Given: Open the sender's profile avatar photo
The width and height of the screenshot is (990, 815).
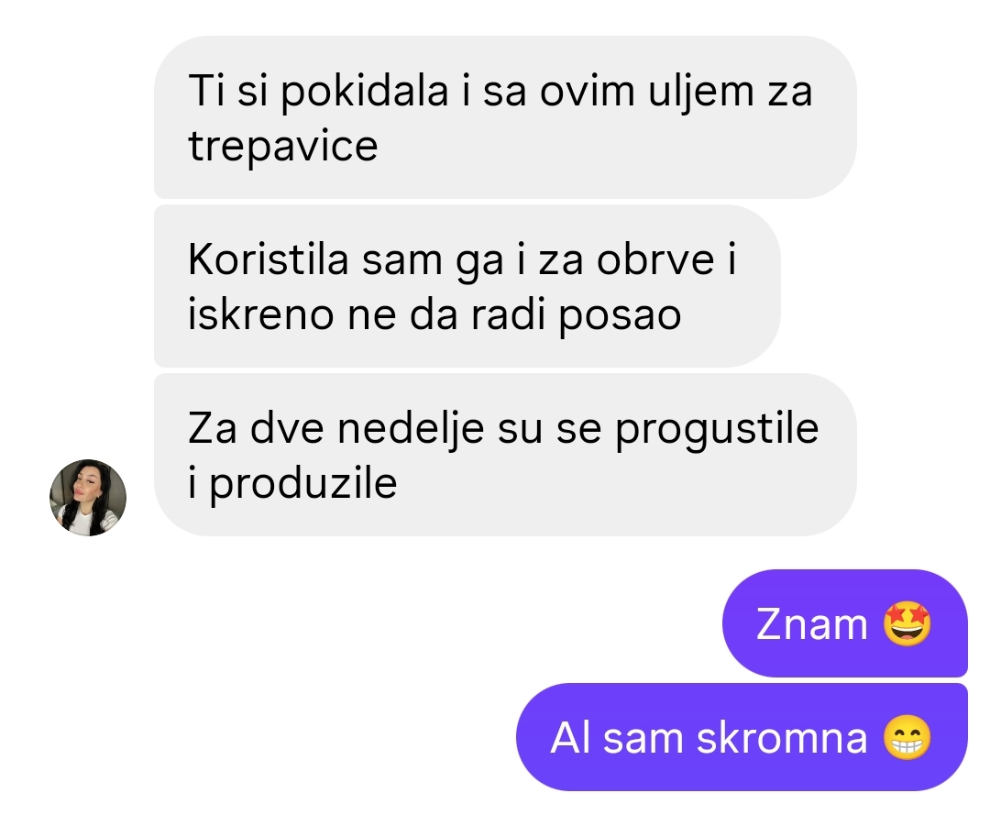Looking at the screenshot, I should 88,498.
